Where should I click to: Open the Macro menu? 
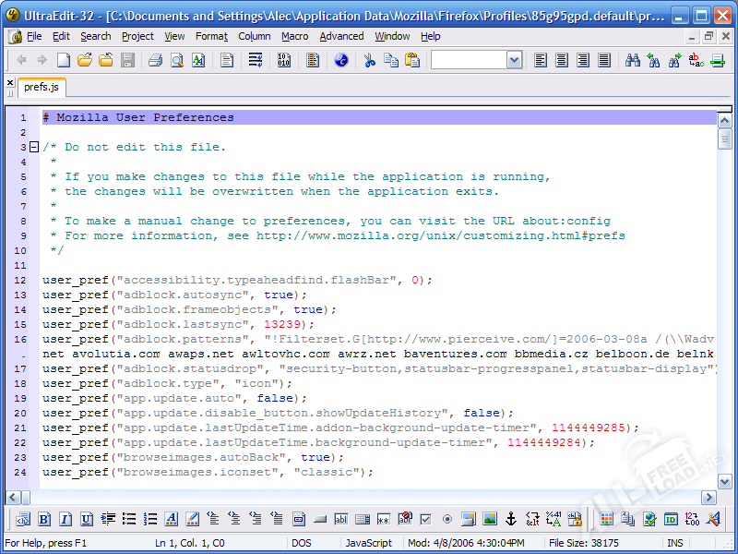coord(295,36)
